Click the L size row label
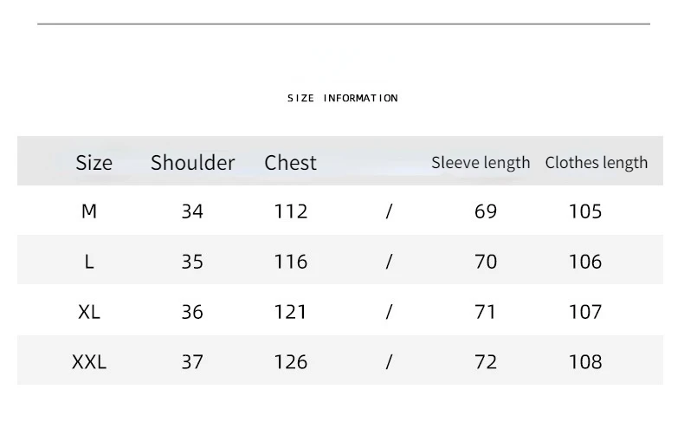The height and width of the screenshot is (422, 684). tap(89, 262)
